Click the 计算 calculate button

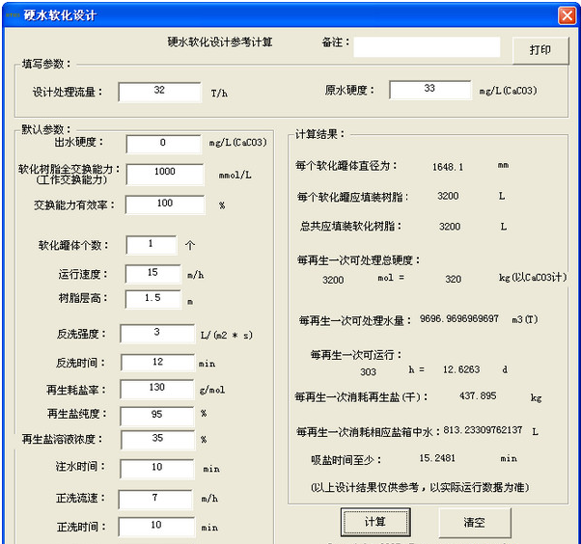(375, 522)
